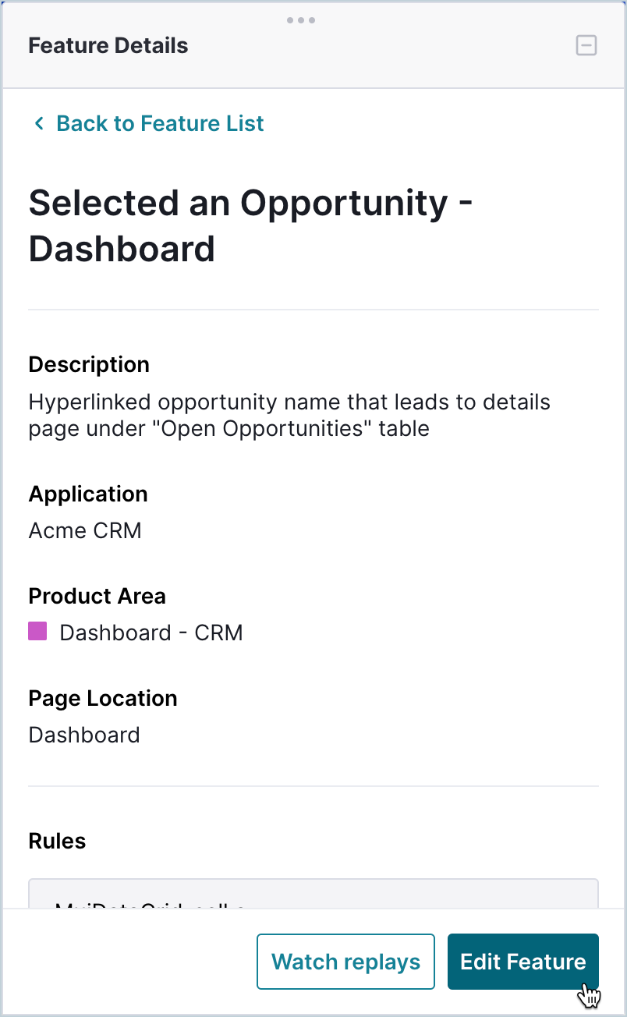
Task: Open Watch replays
Action: pos(345,962)
